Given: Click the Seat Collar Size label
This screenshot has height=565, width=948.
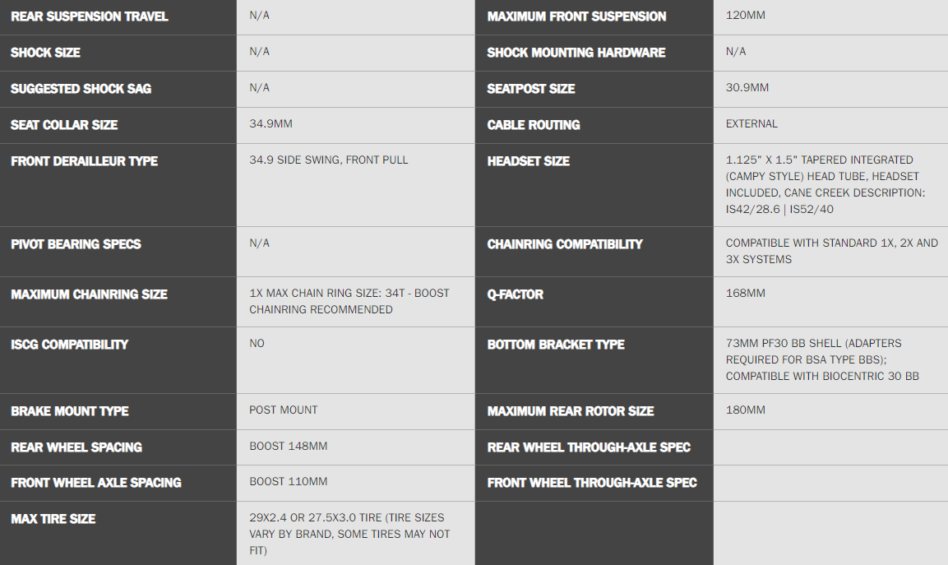Looking at the screenshot, I should pyautogui.click(x=64, y=125).
